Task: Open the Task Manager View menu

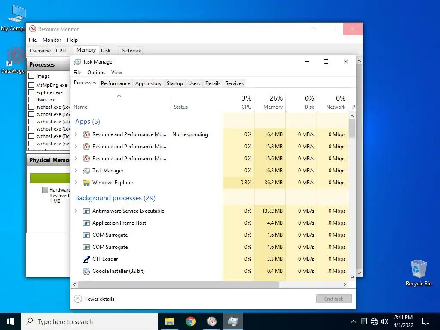Action: coord(116,72)
